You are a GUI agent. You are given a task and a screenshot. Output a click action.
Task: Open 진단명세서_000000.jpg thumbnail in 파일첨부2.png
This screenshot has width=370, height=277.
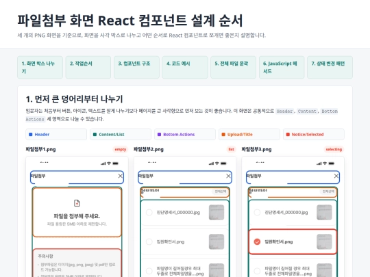[x=217, y=213]
